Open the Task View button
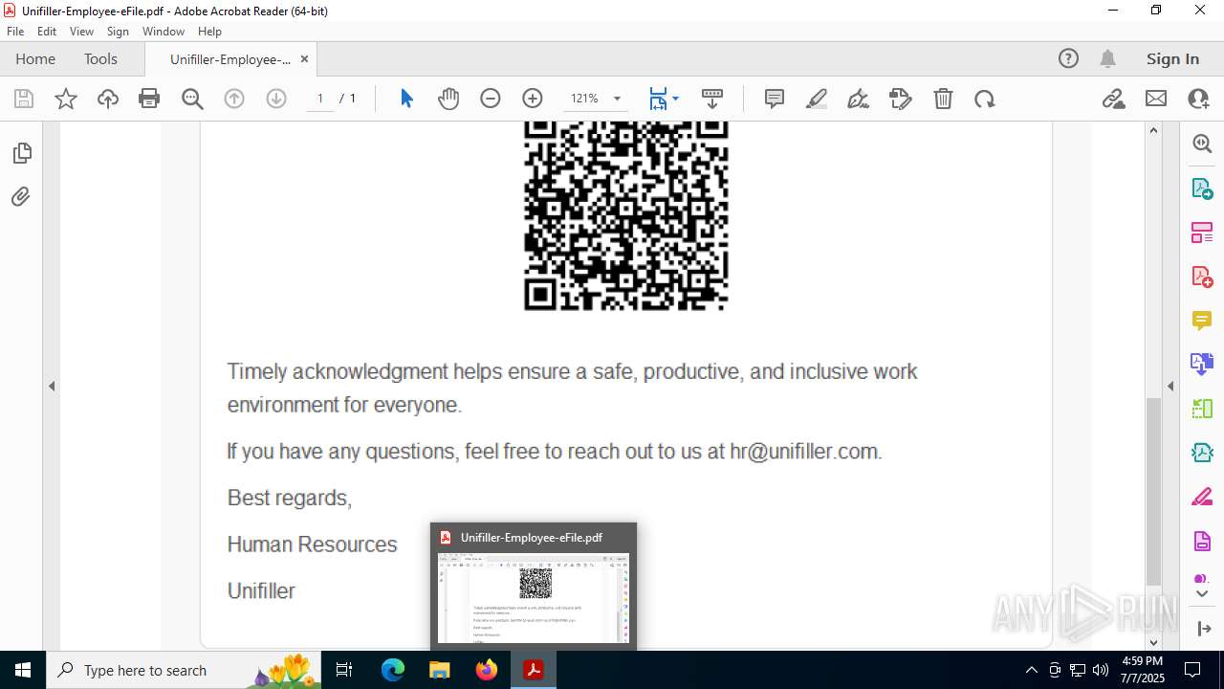This screenshot has width=1224, height=689. coord(345,670)
